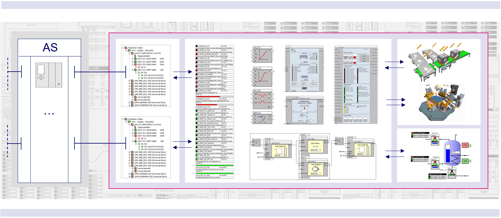This screenshot has height=218, width=501.
Task: Click the 55.46 % red progress bar
Action: 214,105
